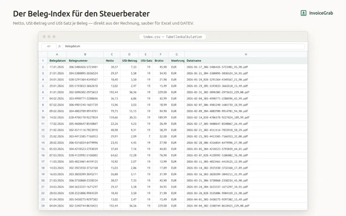Click the A1 cell reference box
The height and width of the screenshot is (216, 346).
[x=49, y=46]
